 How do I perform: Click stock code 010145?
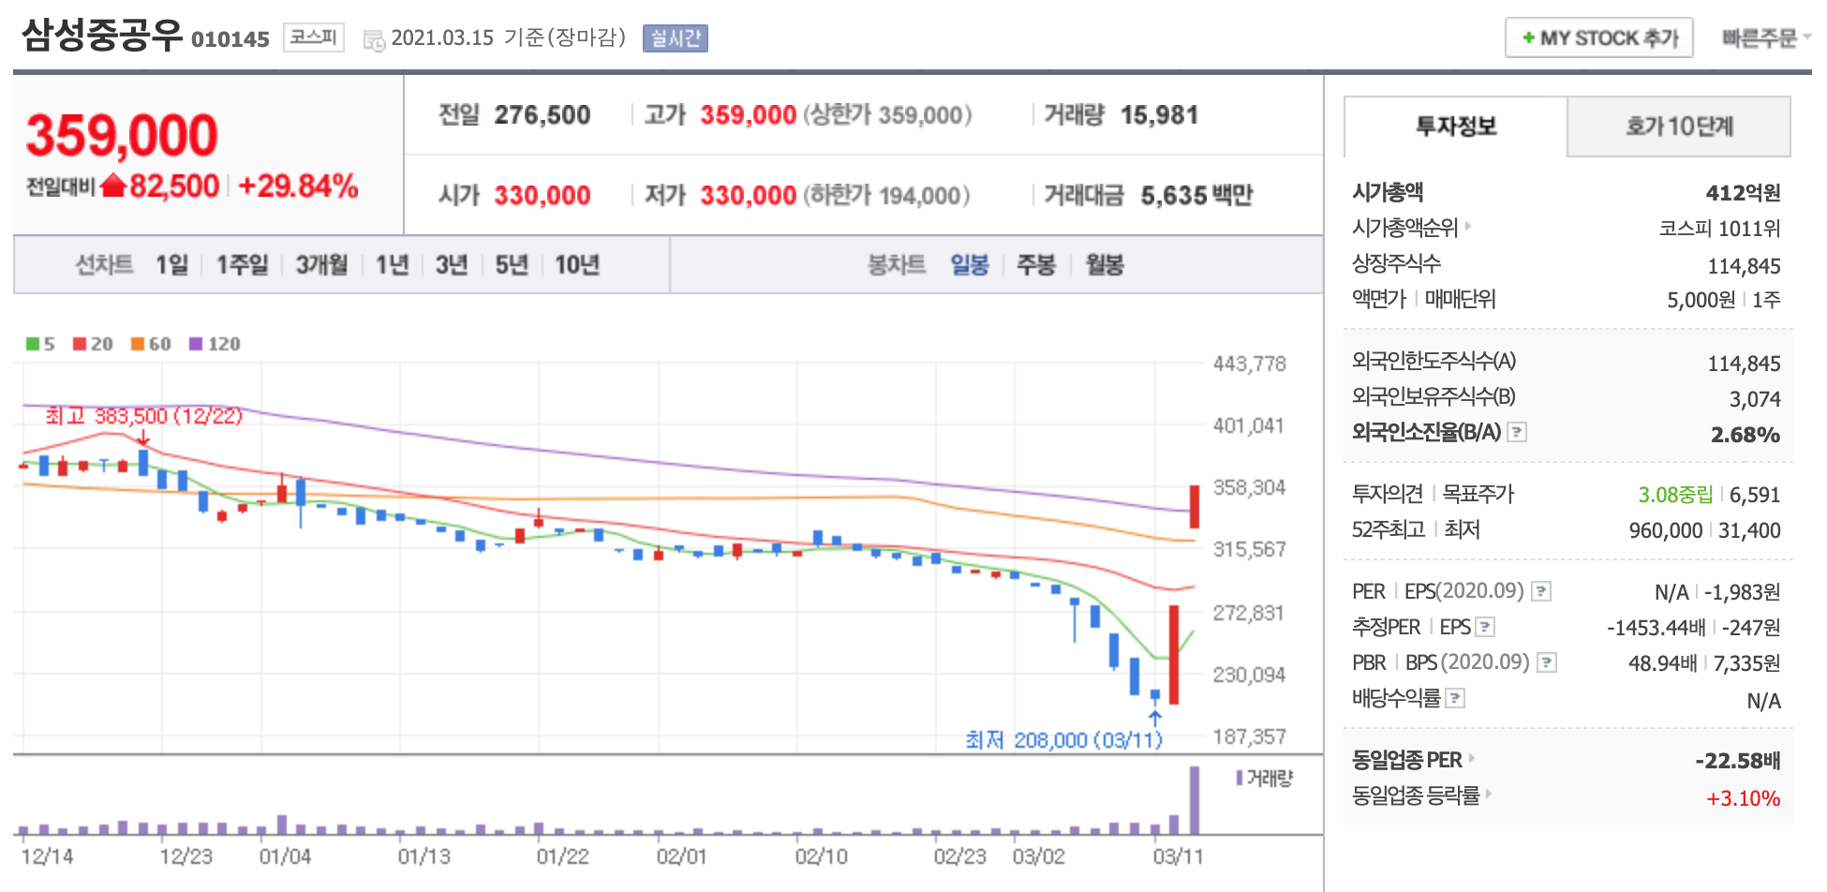click(230, 39)
